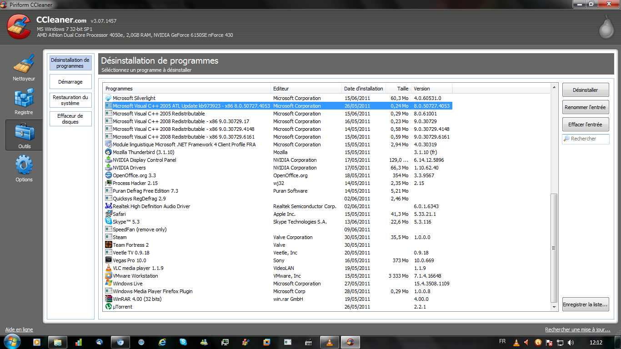Click the NVIDIA Display Control Panel icon
This screenshot has width=621, height=349.
click(x=109, y=160)
